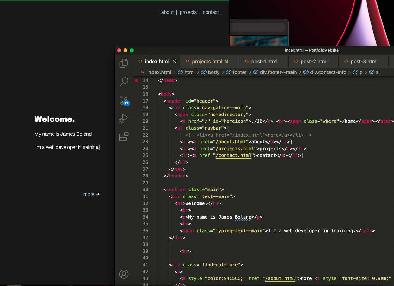The width and height of the screenshot is (394, 286).
Task: Switch to the post-1.html tab
Action: coord(265,61)
